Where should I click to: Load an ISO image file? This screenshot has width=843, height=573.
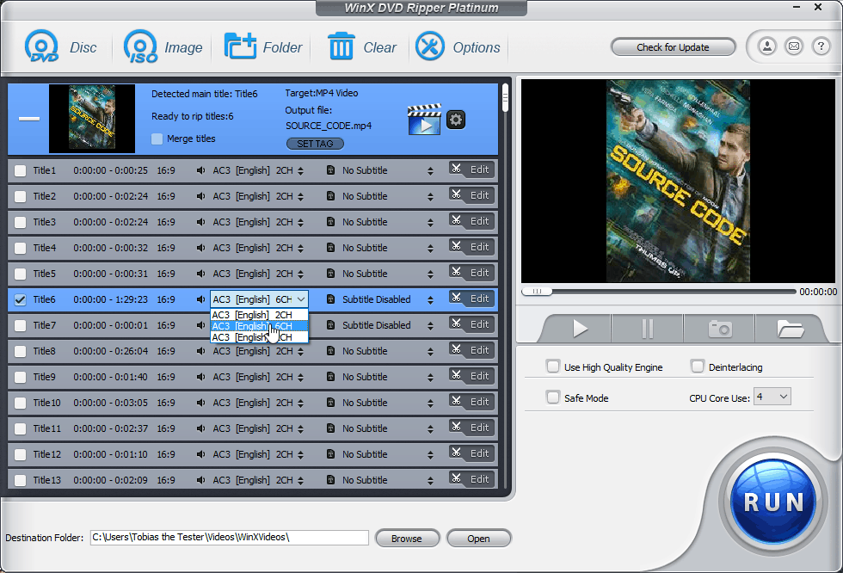163,47
